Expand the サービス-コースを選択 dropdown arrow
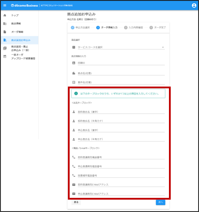This screenshot has width=199, height=212. tap(163, 47)
